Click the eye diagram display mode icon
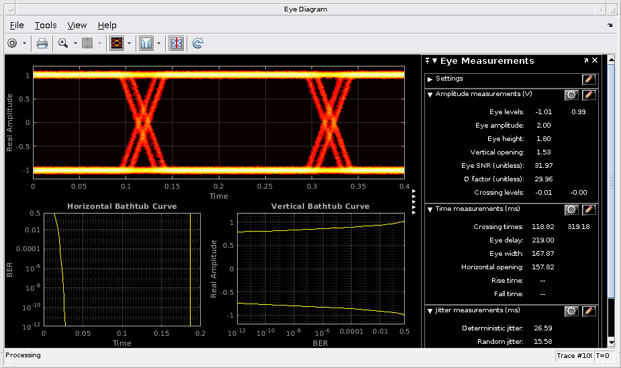The width and height of the screenshot is (621, 368). click(x=117, y=43)
